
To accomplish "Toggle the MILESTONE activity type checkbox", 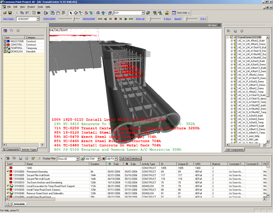I will pos(5,41).
